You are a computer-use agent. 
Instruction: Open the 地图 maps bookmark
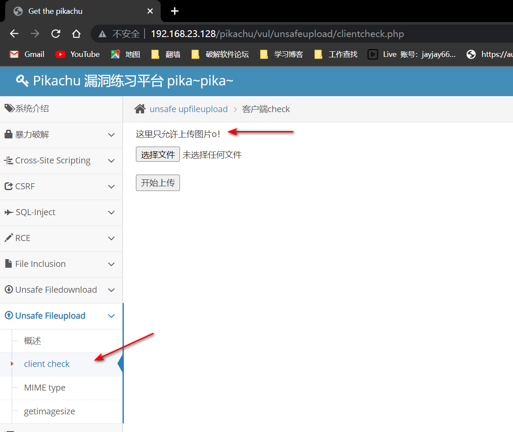[126, 54]
